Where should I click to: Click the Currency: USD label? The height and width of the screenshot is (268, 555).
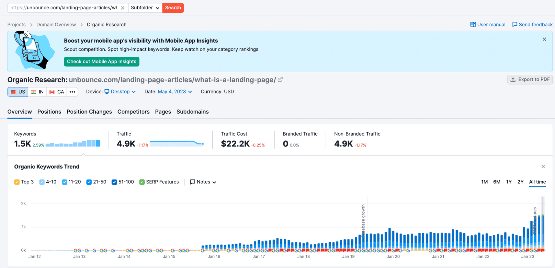217,92
